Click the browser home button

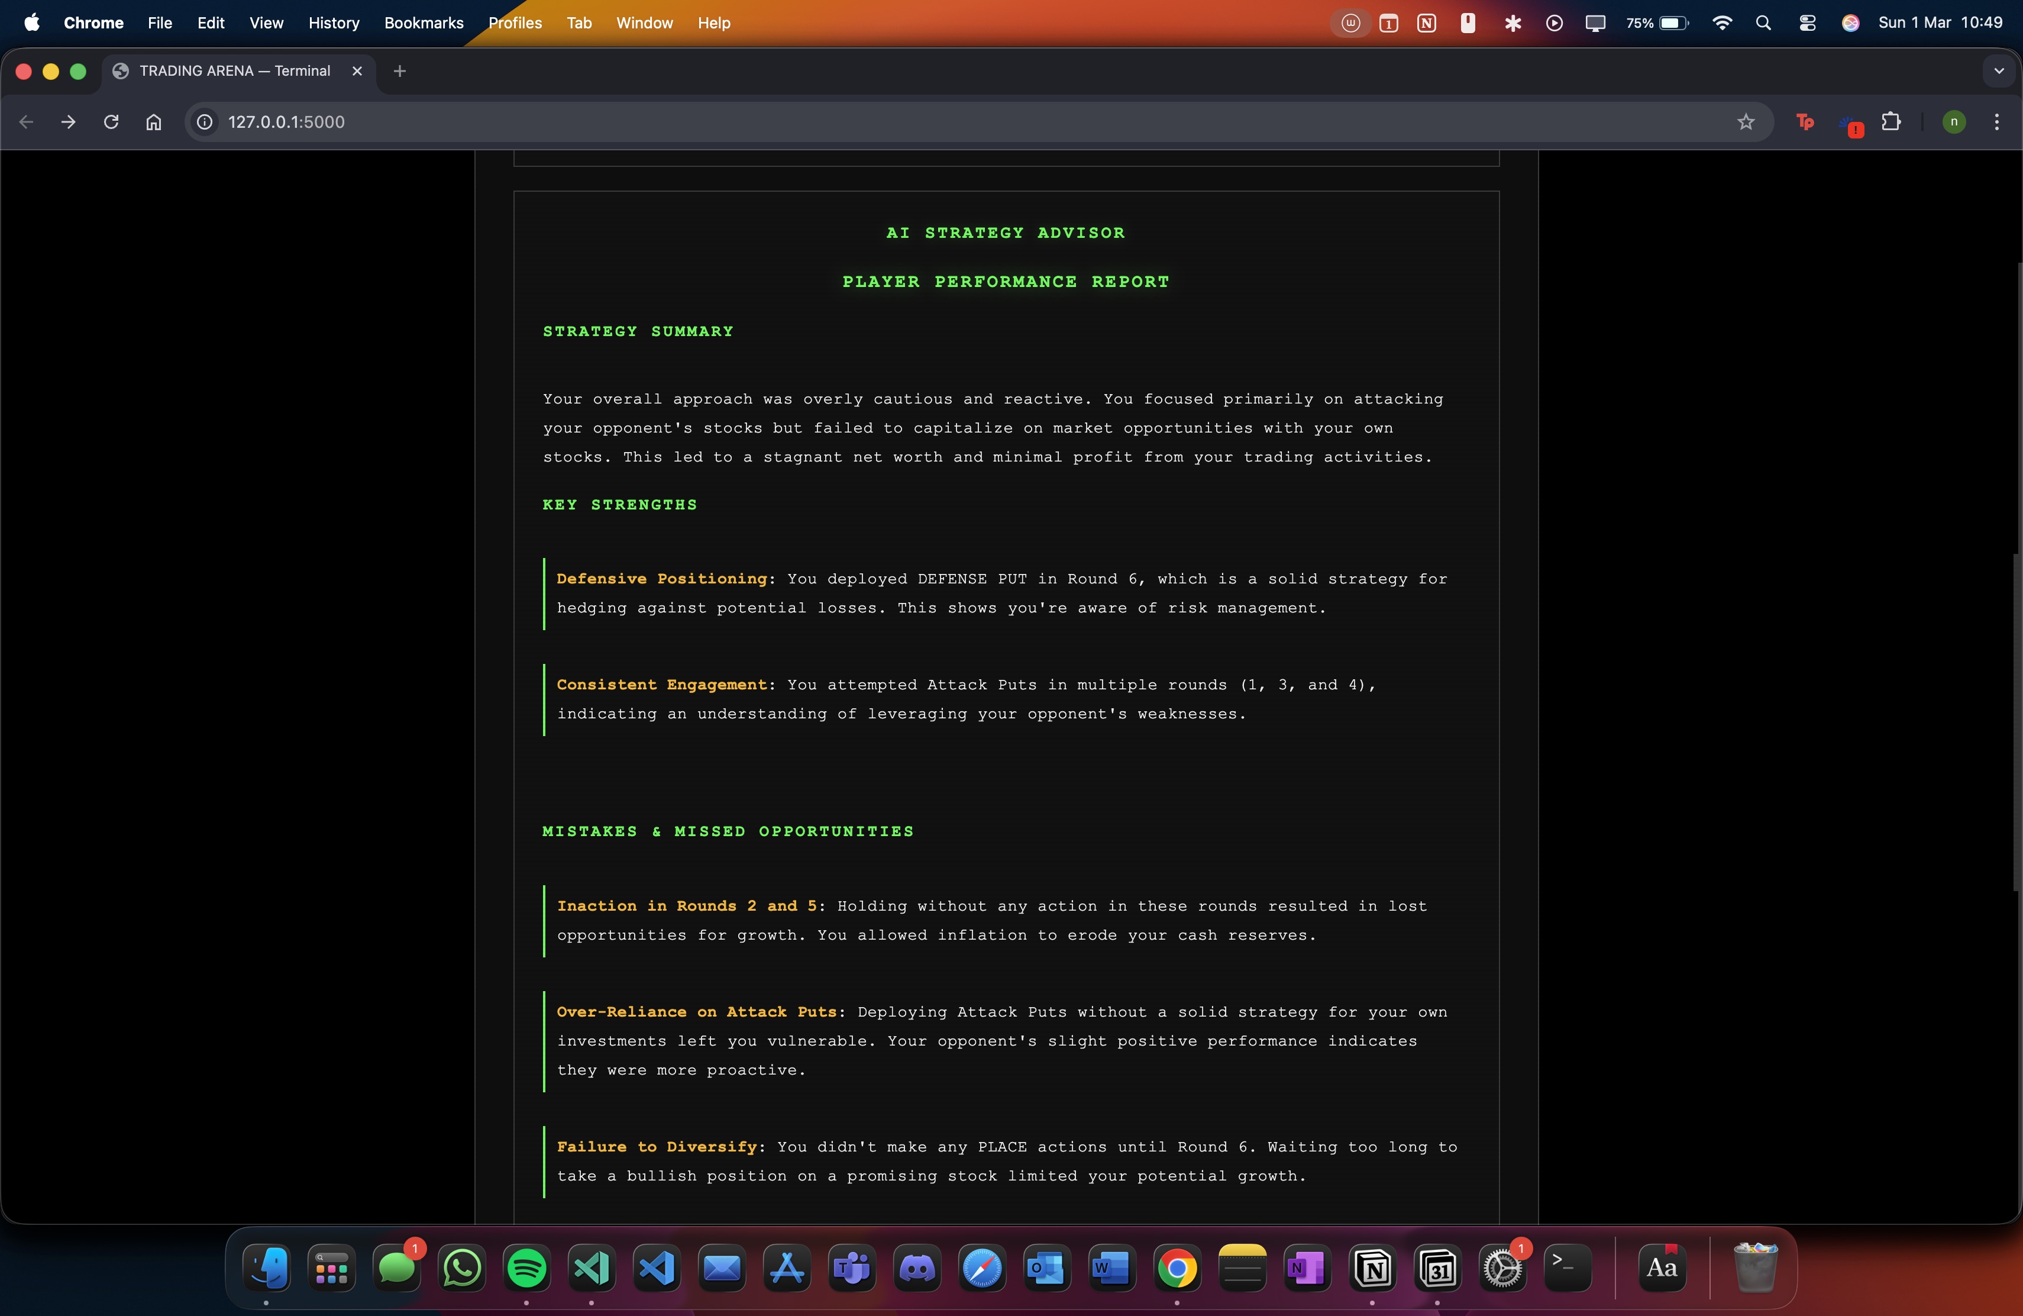(153, 121)
